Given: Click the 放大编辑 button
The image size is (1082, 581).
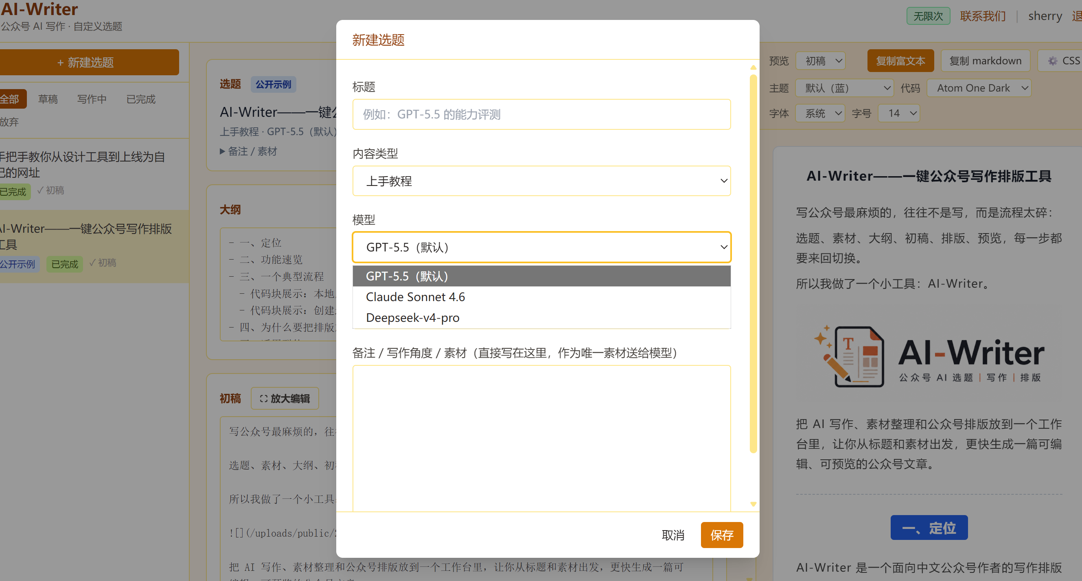Looking at the screenshot, I should click(x=285, y=398).
